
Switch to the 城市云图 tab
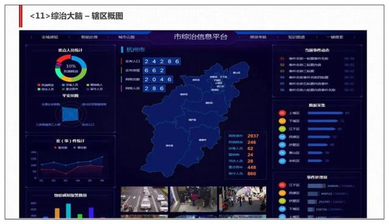[126, 37]
